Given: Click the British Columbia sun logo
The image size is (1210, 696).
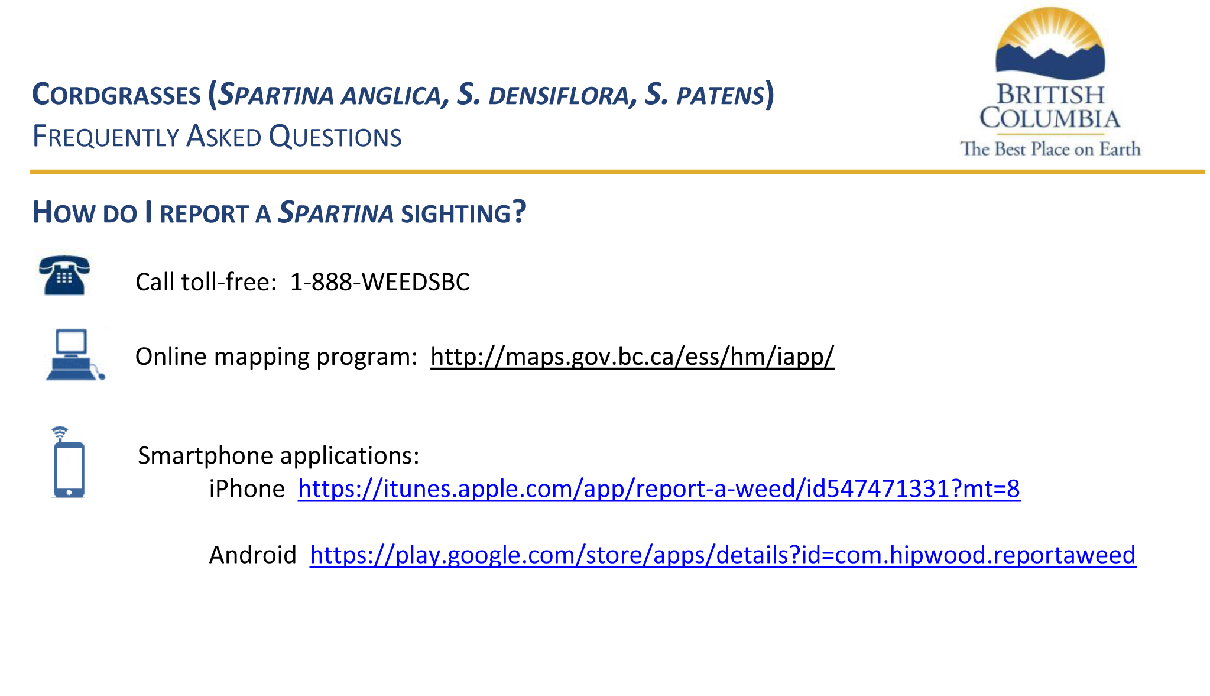Looking at the screenshot, I should click(1050, 44).
